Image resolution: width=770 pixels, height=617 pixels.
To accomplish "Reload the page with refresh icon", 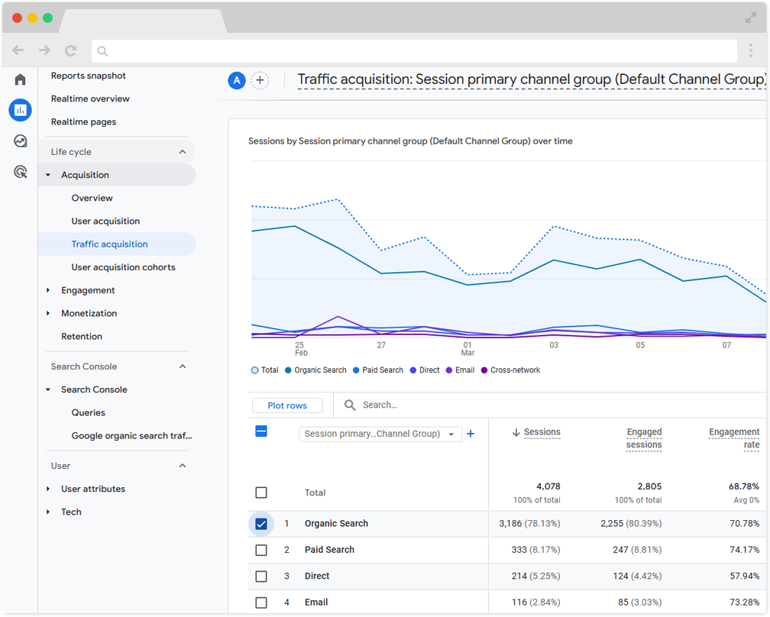I will pyautogui.click(x=71, y=50).
